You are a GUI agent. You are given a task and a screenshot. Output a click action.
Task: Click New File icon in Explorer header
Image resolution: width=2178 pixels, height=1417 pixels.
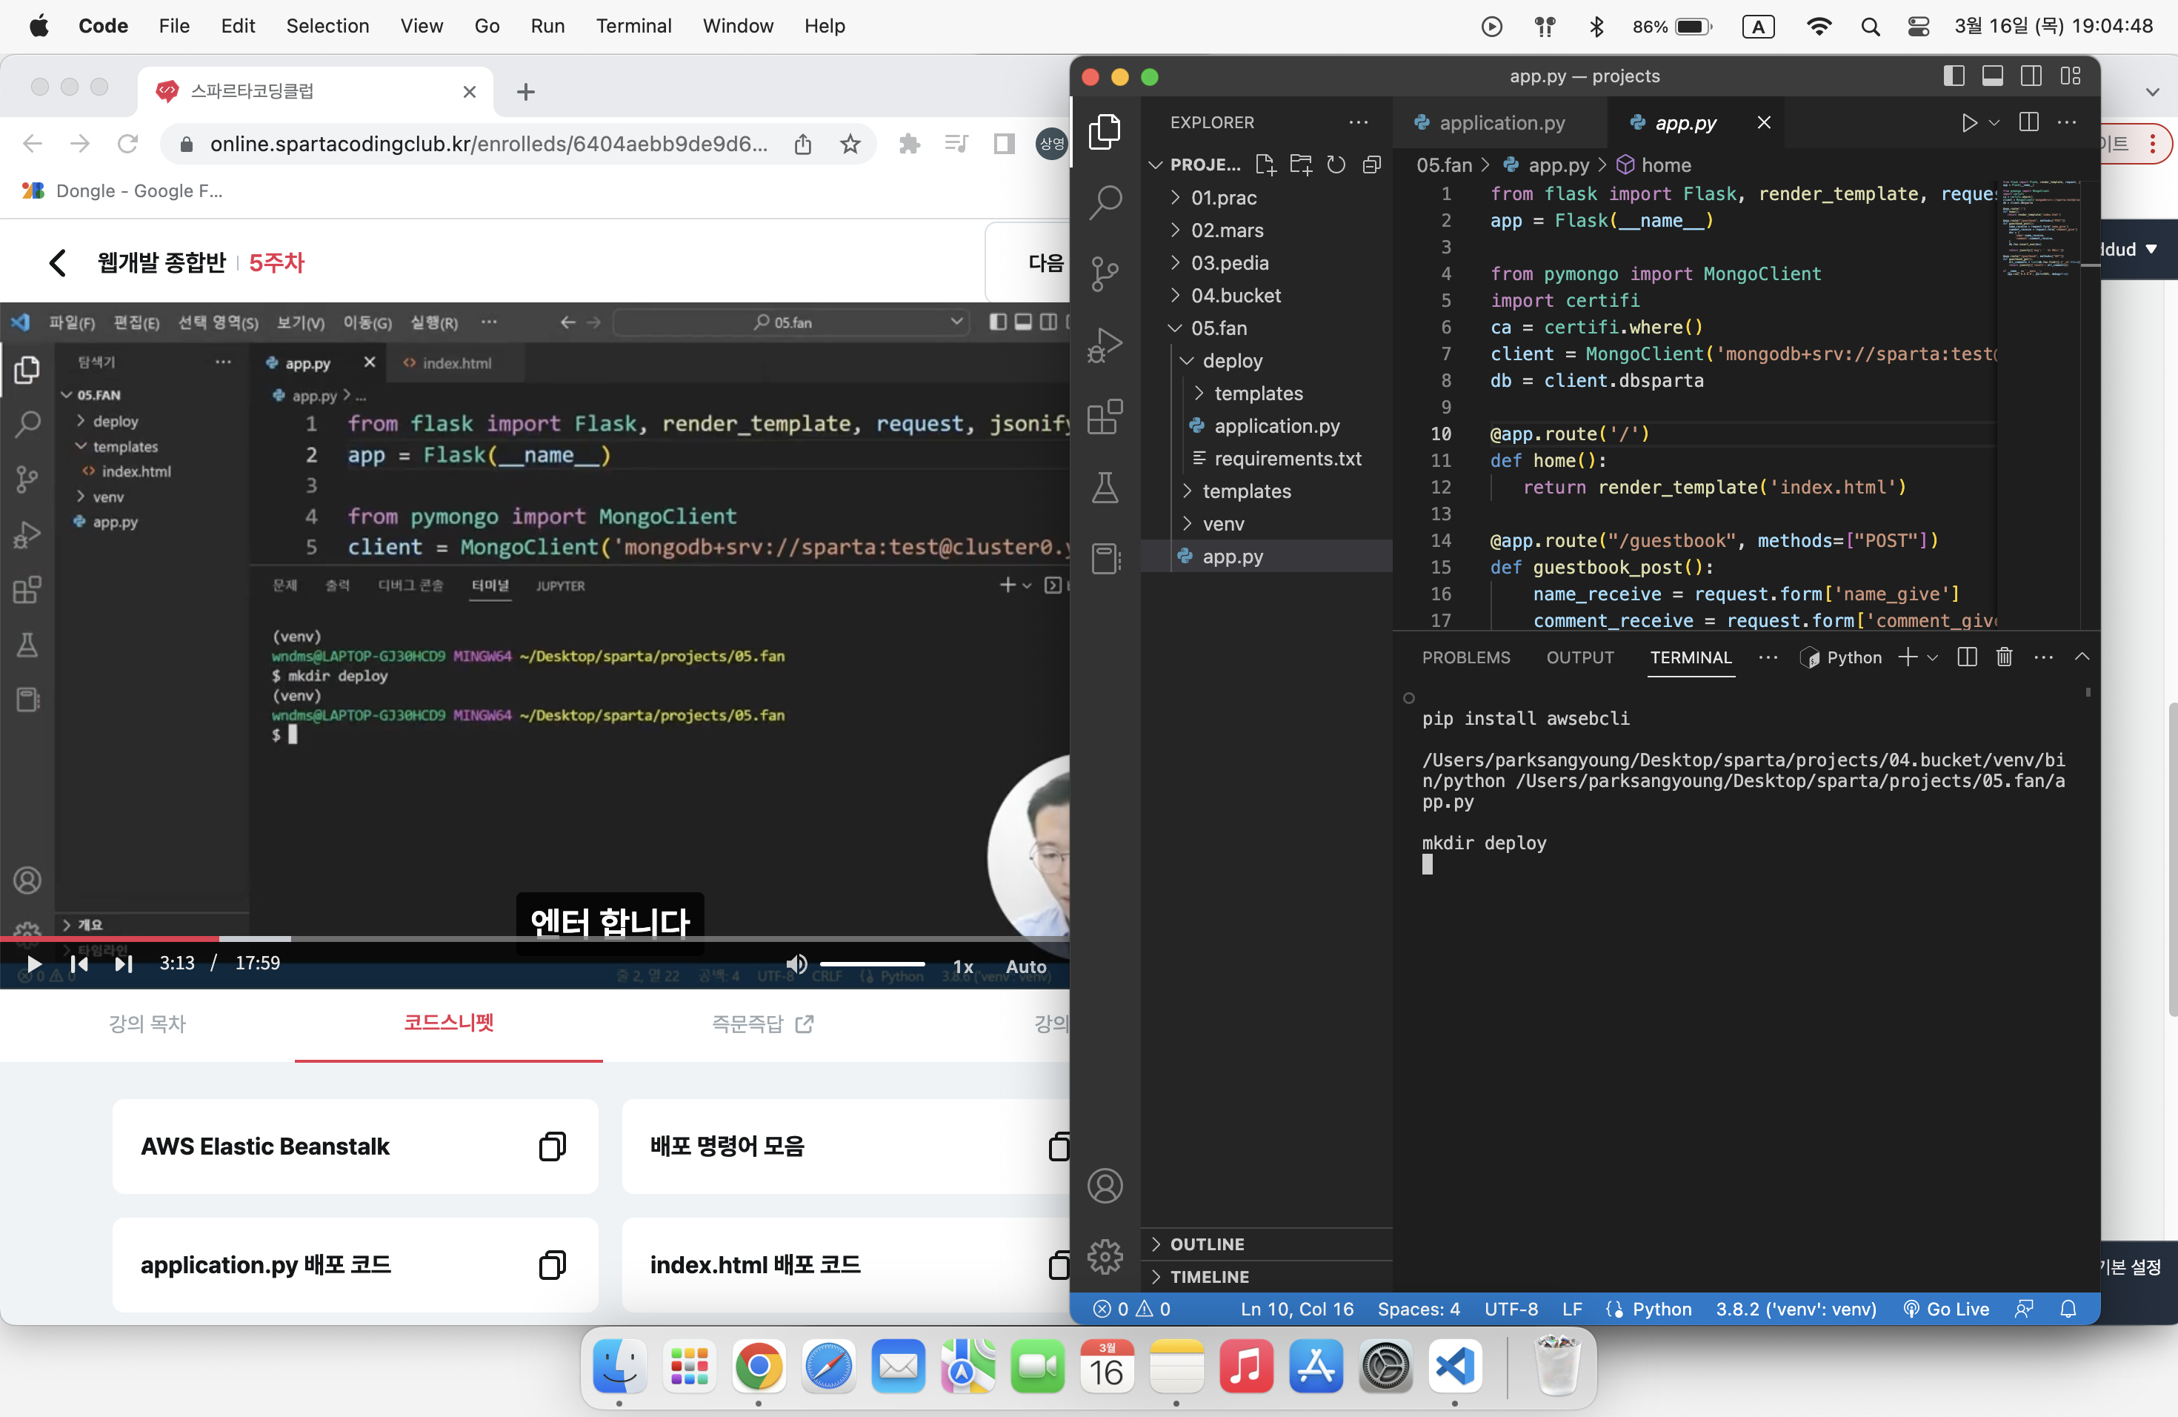coord(1265,165)
